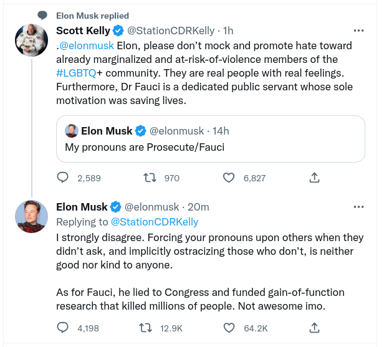This screenshot has width=384, height=347.
Task: Click Elon Musk's name in bottom tweet
Action: 82,207
